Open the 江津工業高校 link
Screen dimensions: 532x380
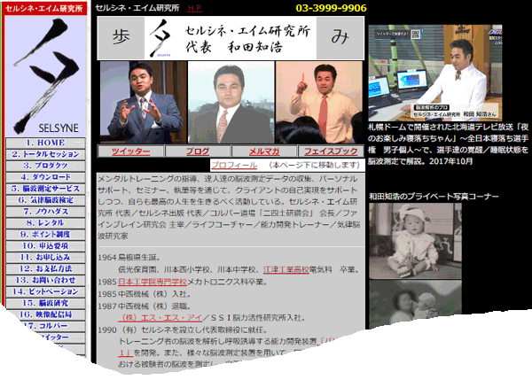click(286, 270)
